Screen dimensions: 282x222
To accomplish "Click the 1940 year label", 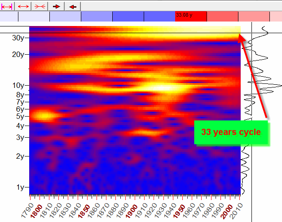I will (170, 210).
